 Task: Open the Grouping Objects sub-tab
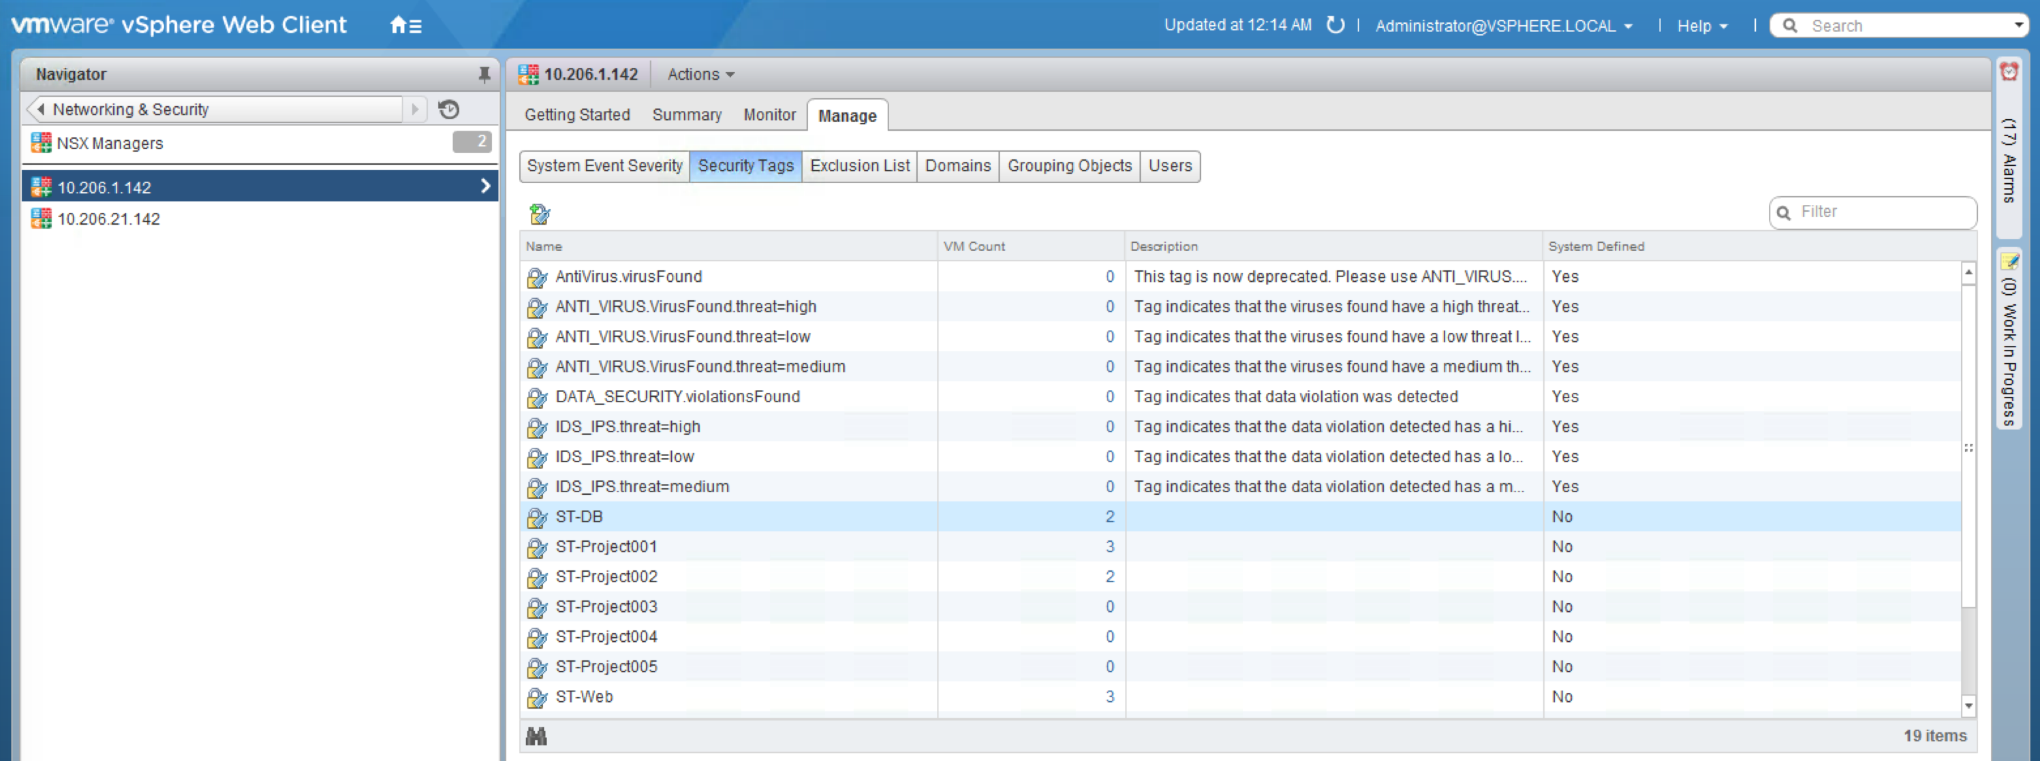pyautogui.click(x=1069, y=166)
